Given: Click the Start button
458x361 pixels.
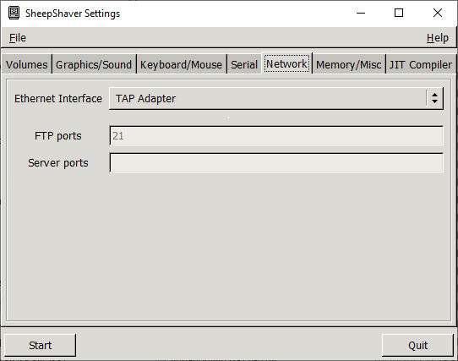Looking at the screenshot, I should click(x=40, y=345).
